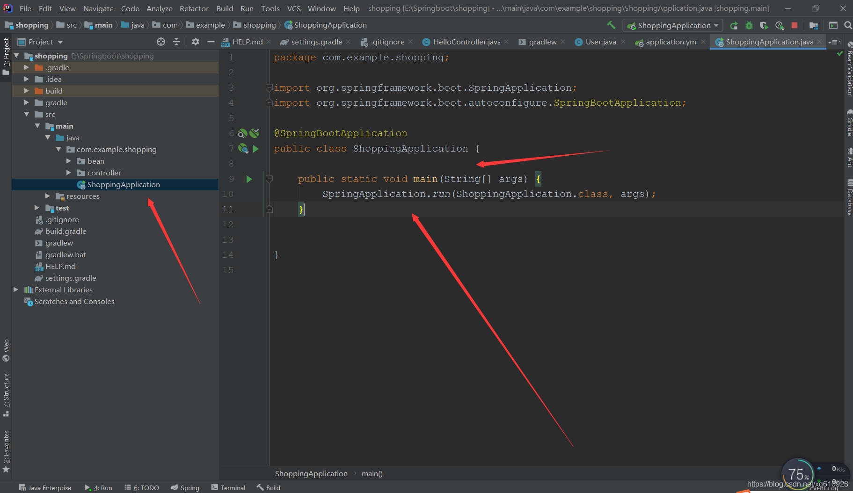
Task: Toggle the Ant side panel
Action: click(849, 157)
